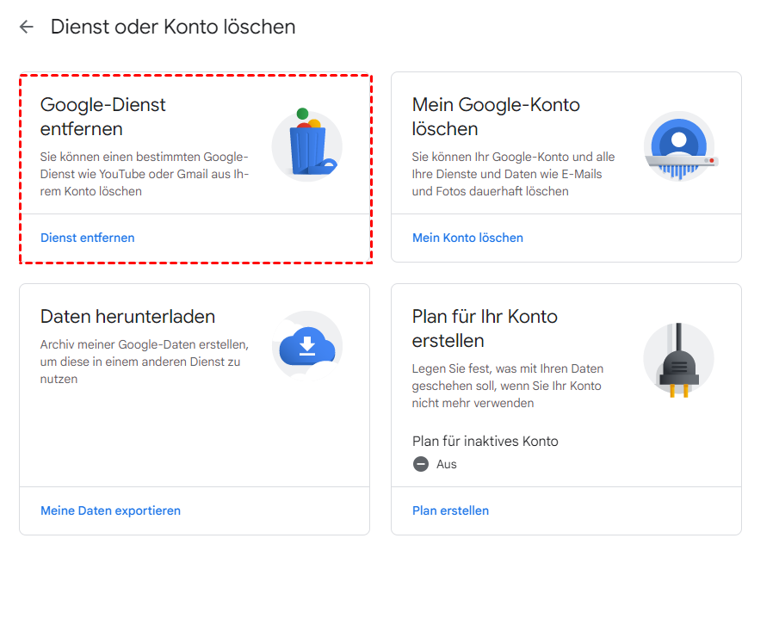Viewport: 779px width, 631px height.
Task: Click the grey minus status icon
Action: (x=421, y=464)
